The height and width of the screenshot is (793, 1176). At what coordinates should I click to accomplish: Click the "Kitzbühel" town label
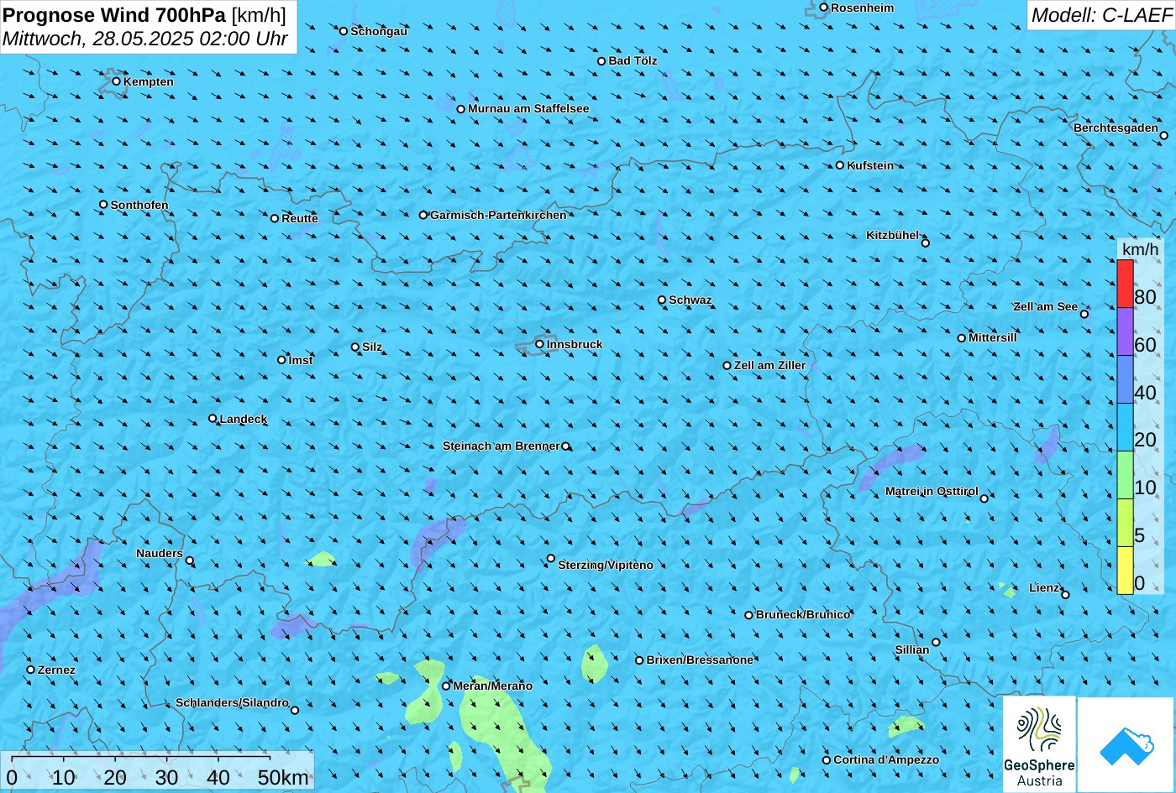[893, 235]
